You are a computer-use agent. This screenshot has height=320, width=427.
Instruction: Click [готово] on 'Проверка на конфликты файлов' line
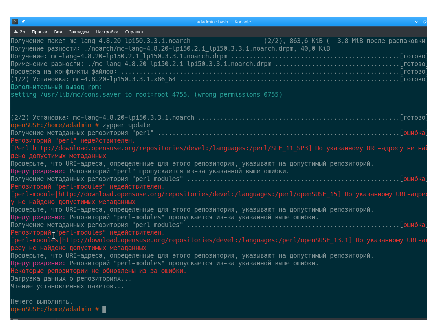pyautogui.click(x=413, y=72)
